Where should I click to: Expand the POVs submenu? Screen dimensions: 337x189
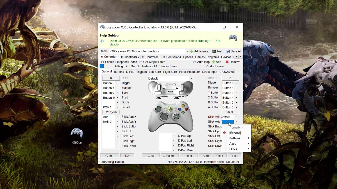click(x=237, y=149)
